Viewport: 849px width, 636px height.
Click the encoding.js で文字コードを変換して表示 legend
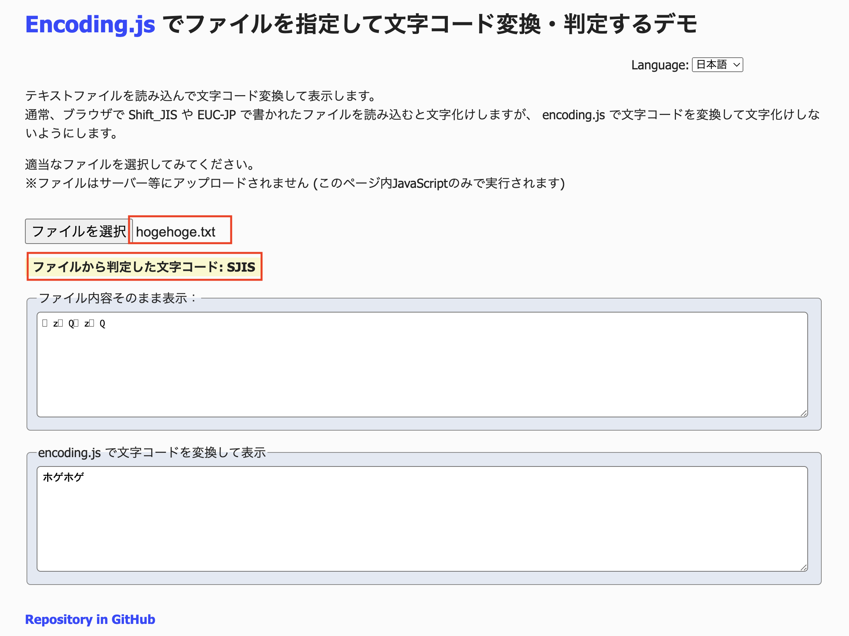152,452
